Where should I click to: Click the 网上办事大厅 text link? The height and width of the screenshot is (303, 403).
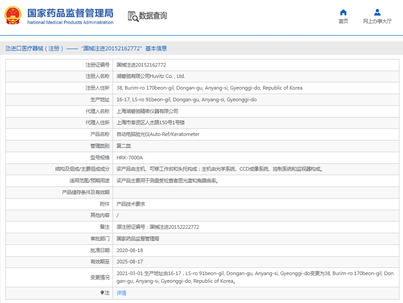377,21
